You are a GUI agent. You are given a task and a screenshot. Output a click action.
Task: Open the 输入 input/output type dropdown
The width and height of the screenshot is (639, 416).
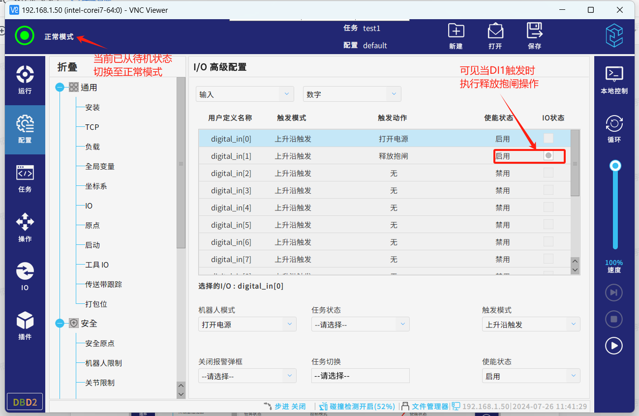[244, 94]
